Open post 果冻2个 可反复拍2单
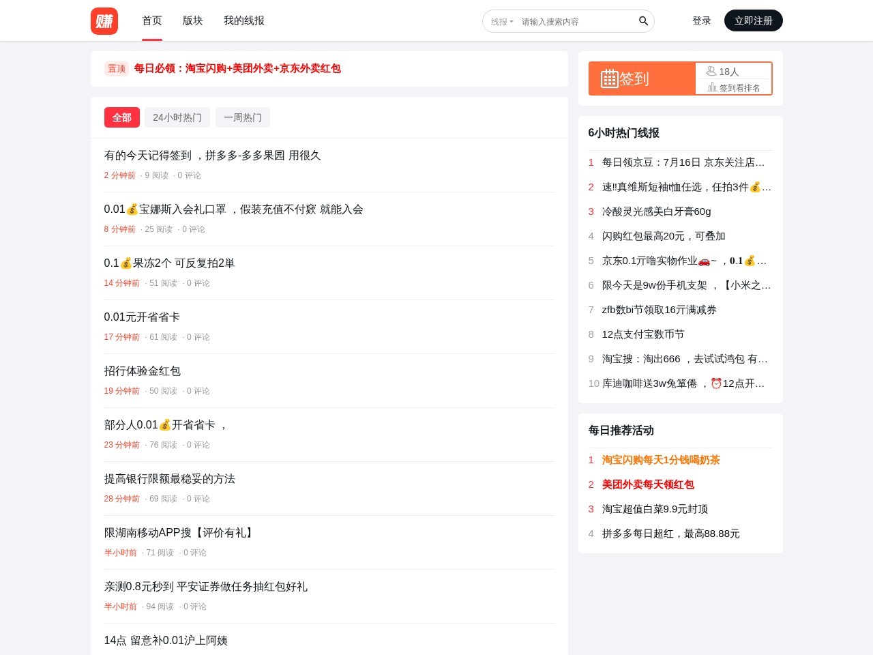Viewport: 873px width, 655px height. [x=169, y=263]
